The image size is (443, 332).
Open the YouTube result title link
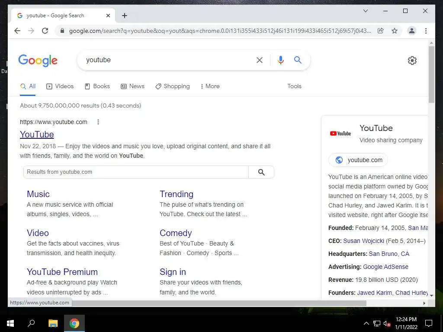point(37,134)
